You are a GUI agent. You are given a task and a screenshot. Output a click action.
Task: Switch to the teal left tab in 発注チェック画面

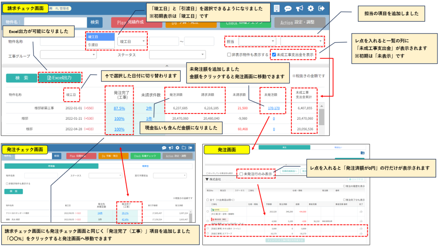click(52, 166)
